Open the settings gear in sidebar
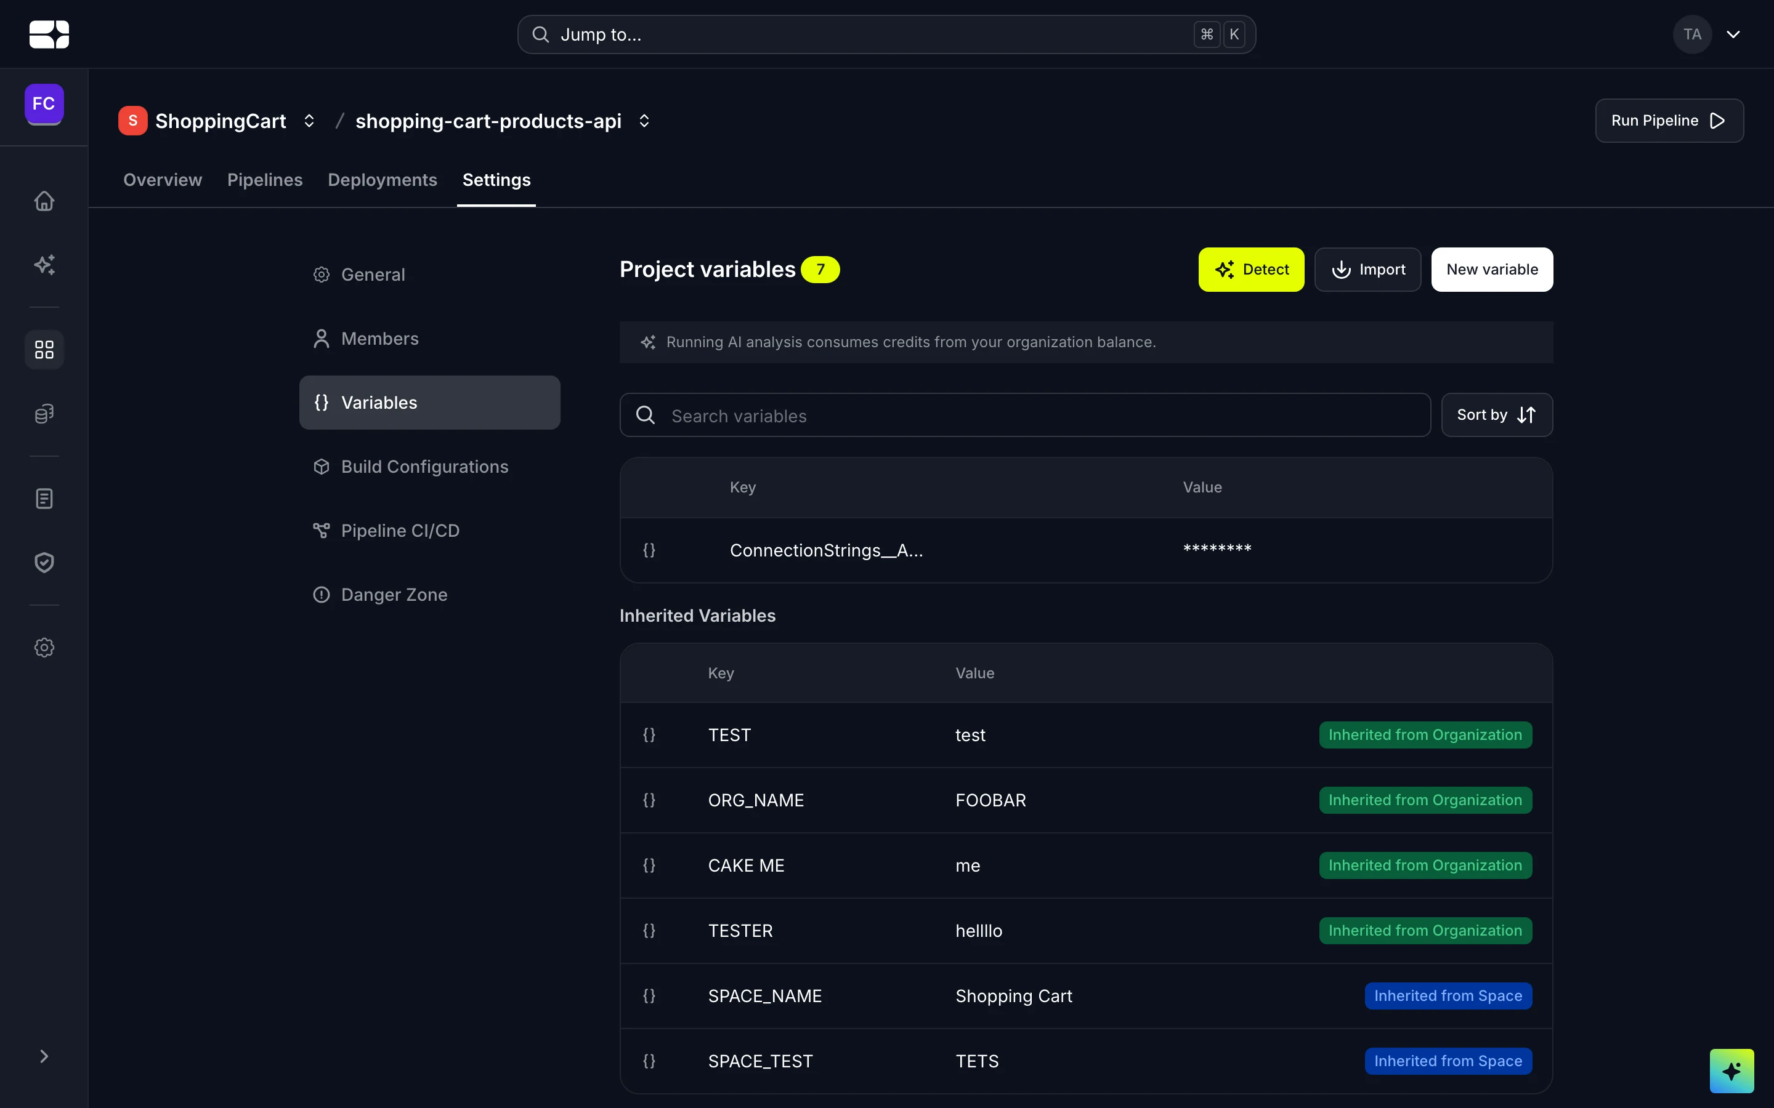 (44, 648)
